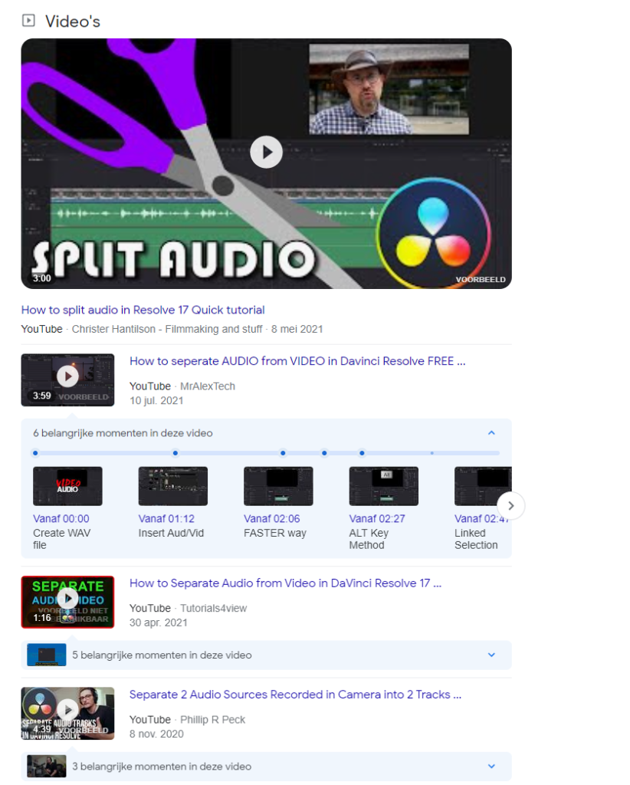Click the 'Tutorials4view' channel name
630x785 pixels.
point(214,608)
